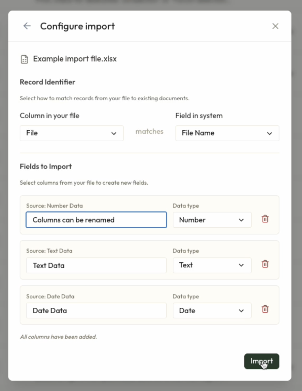Click the chevron in the Number dropdown
The height and width of the screenshot is (391, 302).
241,220
